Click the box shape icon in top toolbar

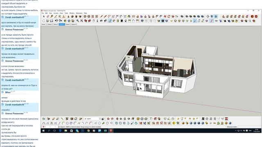(x=80, y=16)
